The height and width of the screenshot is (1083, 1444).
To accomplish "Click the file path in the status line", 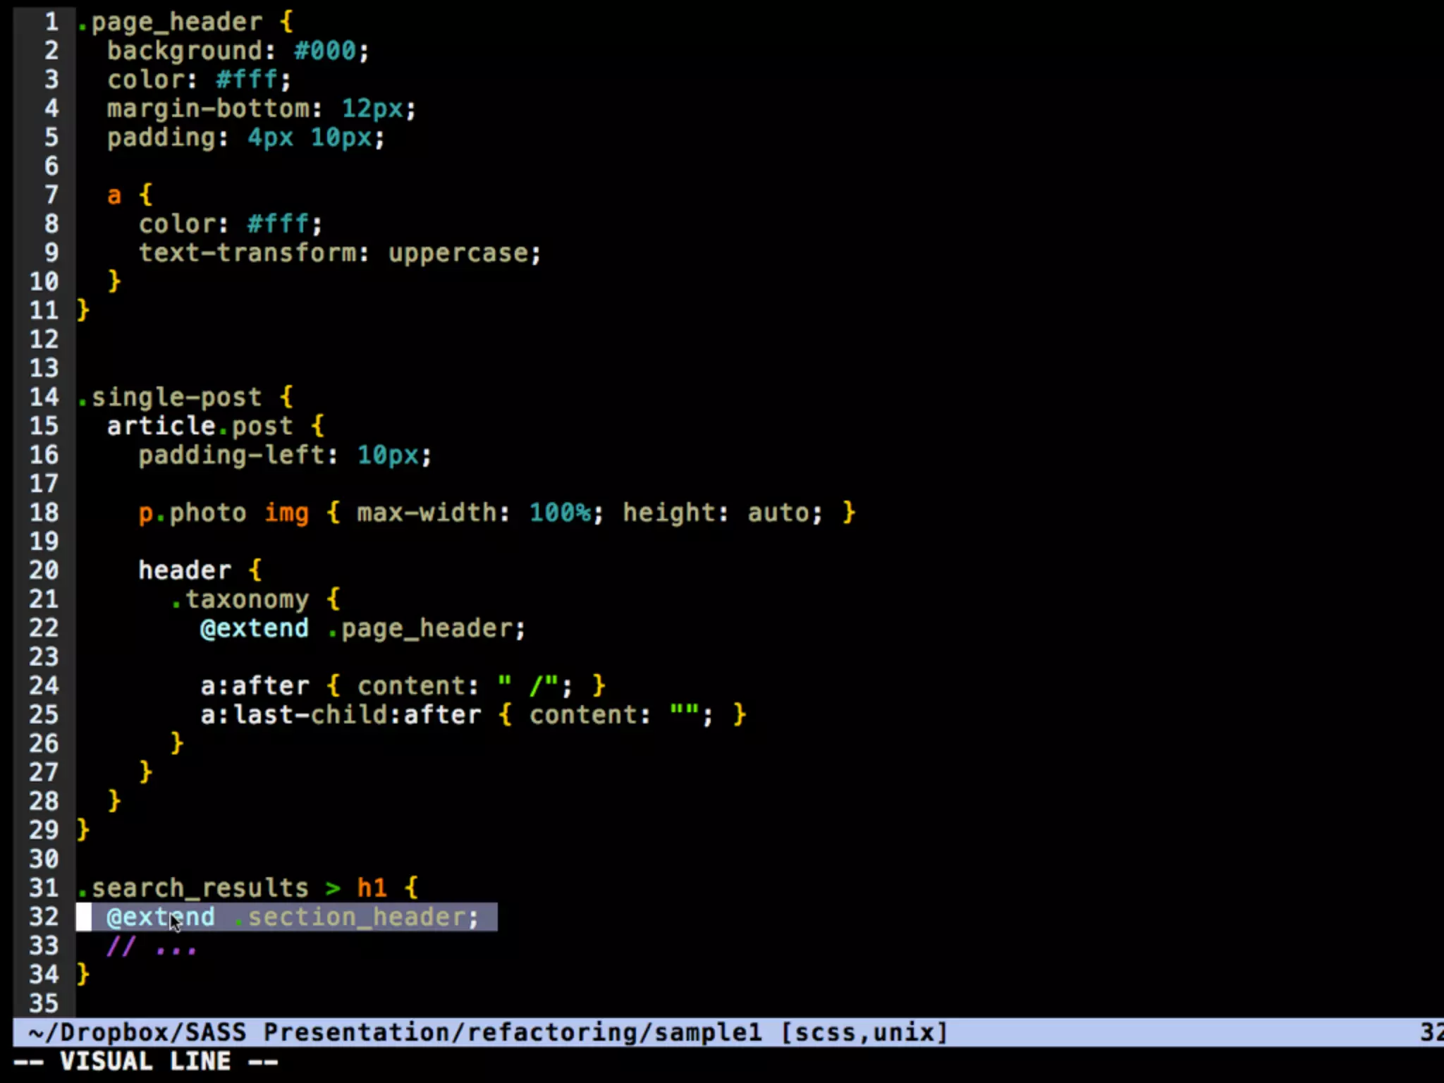I will tap(395, 1033).
